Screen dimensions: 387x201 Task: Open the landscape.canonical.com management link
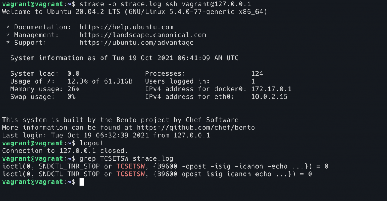(x=142, y=35)
